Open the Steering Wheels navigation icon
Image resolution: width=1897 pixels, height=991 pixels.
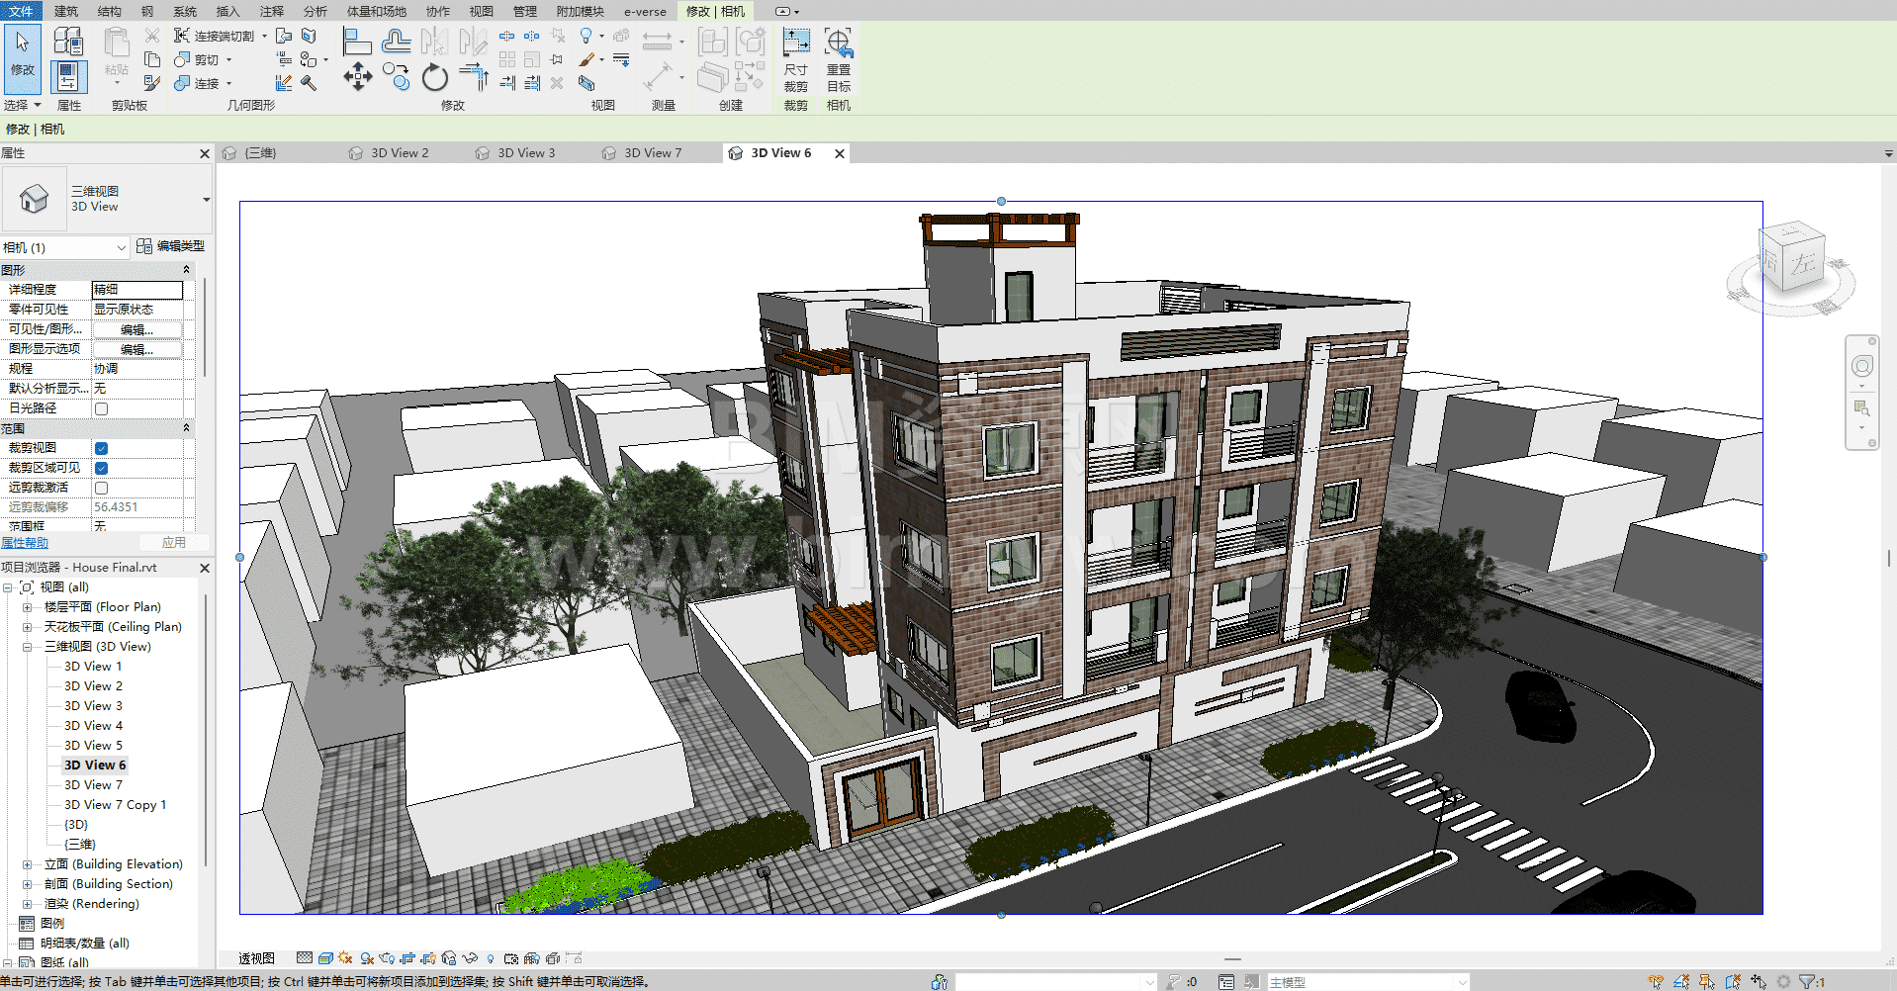[1862, 367]
